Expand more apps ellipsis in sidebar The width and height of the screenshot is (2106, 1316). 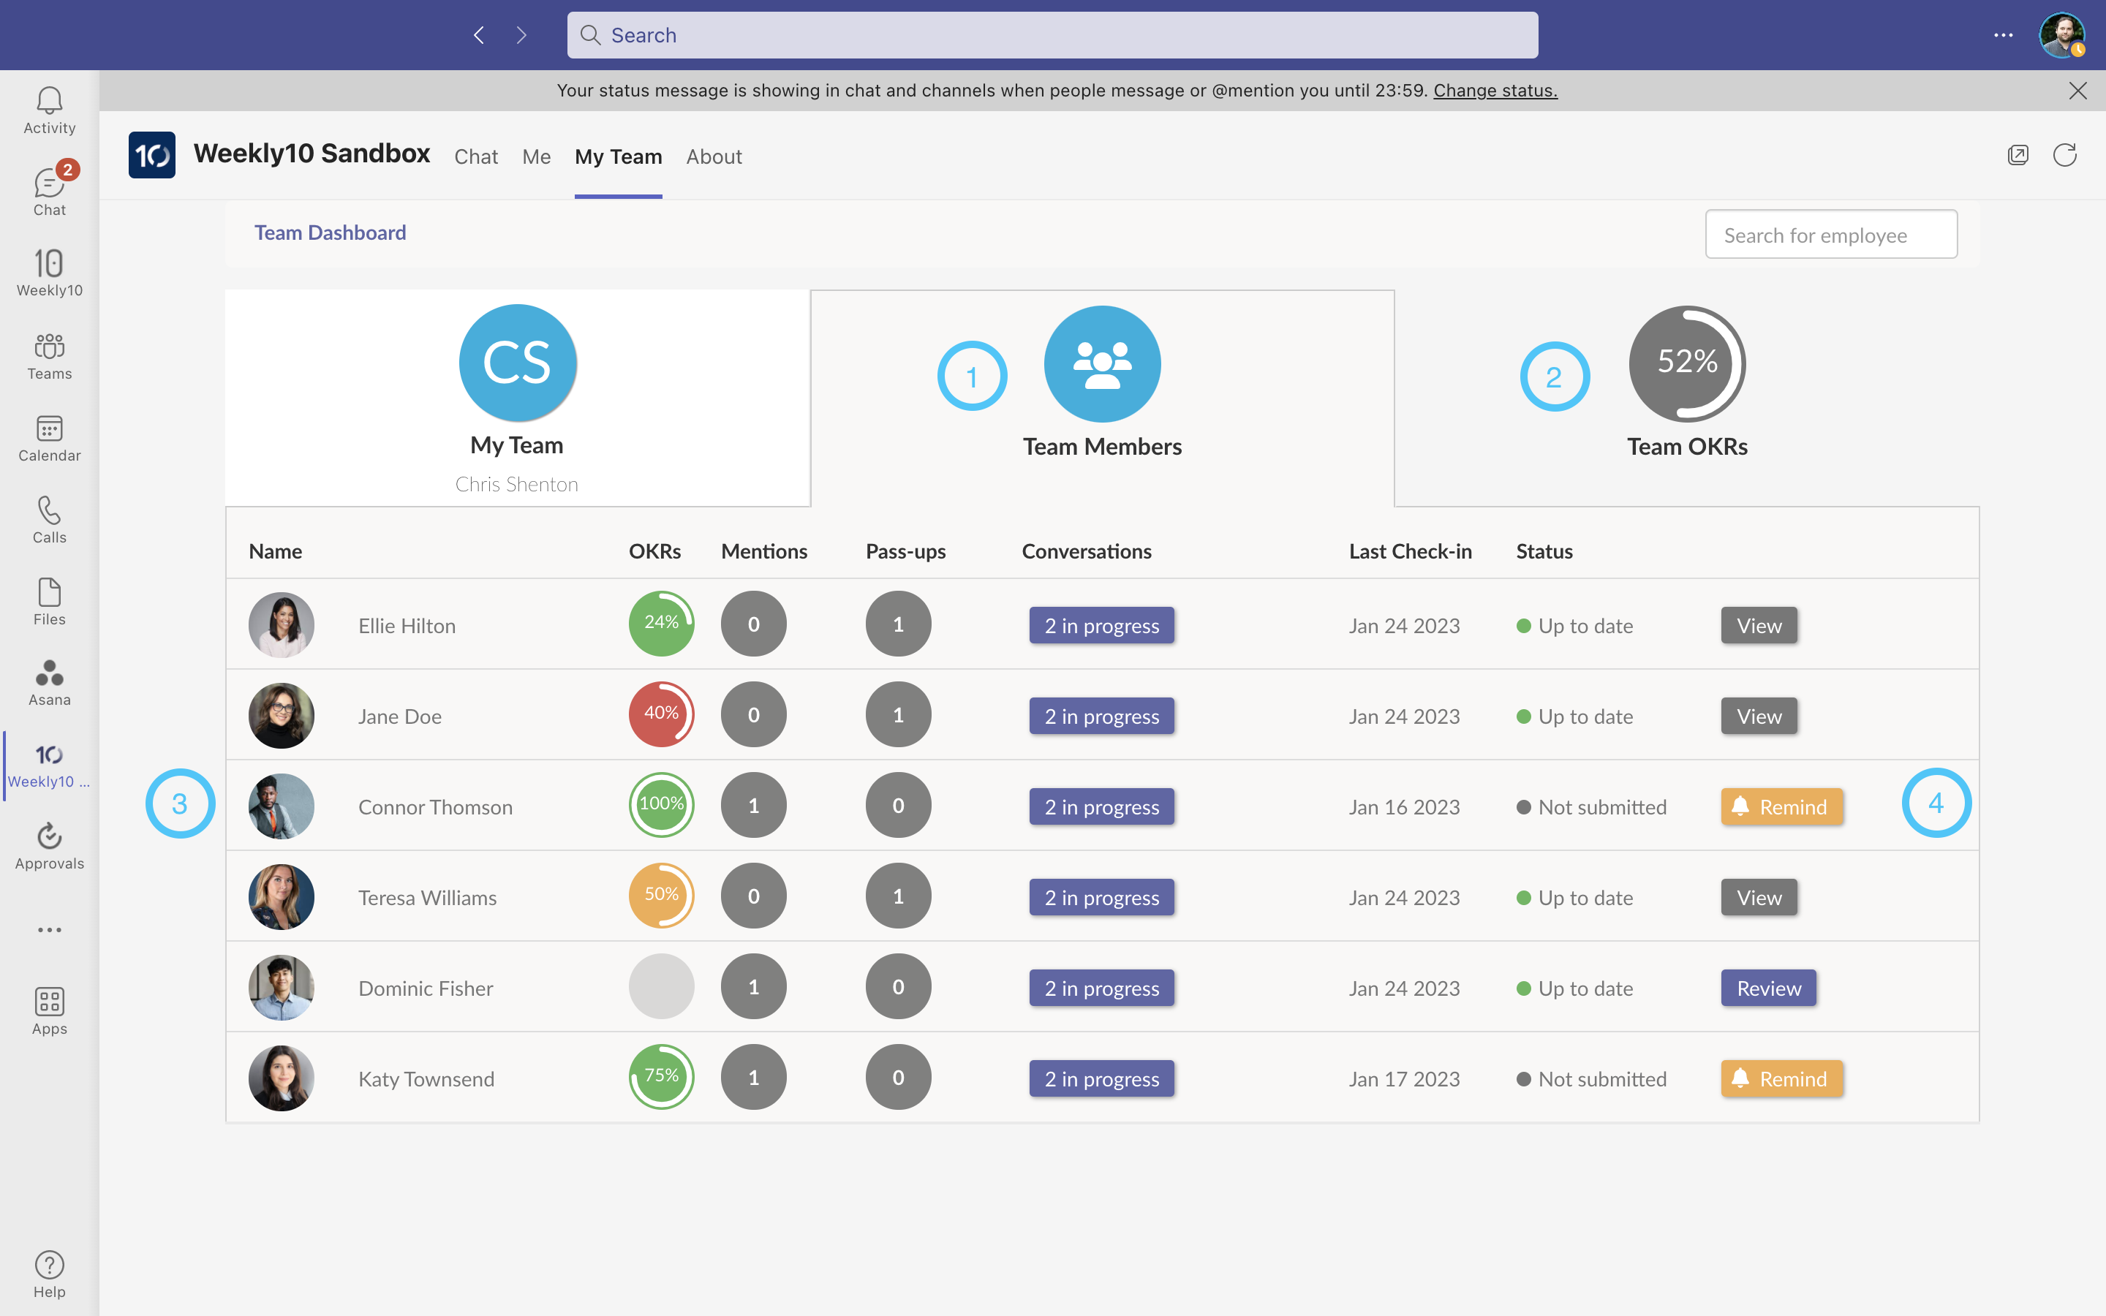(x=49, y=929)
